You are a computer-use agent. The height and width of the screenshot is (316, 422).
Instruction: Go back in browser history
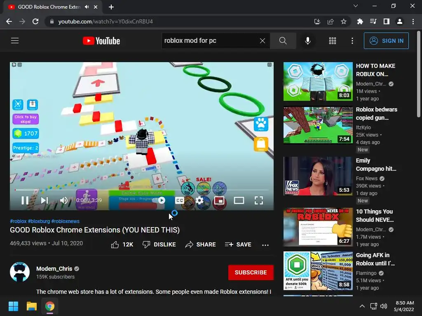pyautogui.click(x=9, y=21)
